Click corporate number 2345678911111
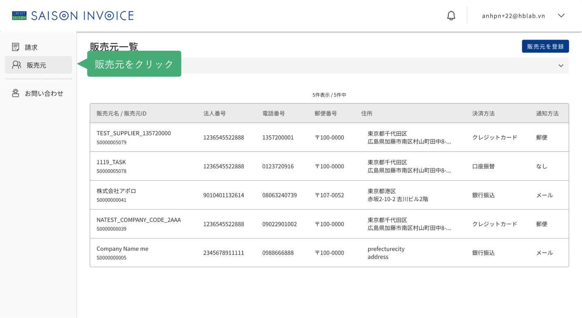582x318 pixels. click(224, 253)
